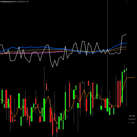Viewport: 137px width, 137px height.
Task: Click the flat orange line extending right of the last candle
Action: [x=131, y=78]
